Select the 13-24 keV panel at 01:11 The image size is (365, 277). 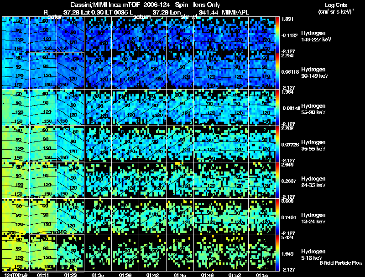[x=43, y=217]
